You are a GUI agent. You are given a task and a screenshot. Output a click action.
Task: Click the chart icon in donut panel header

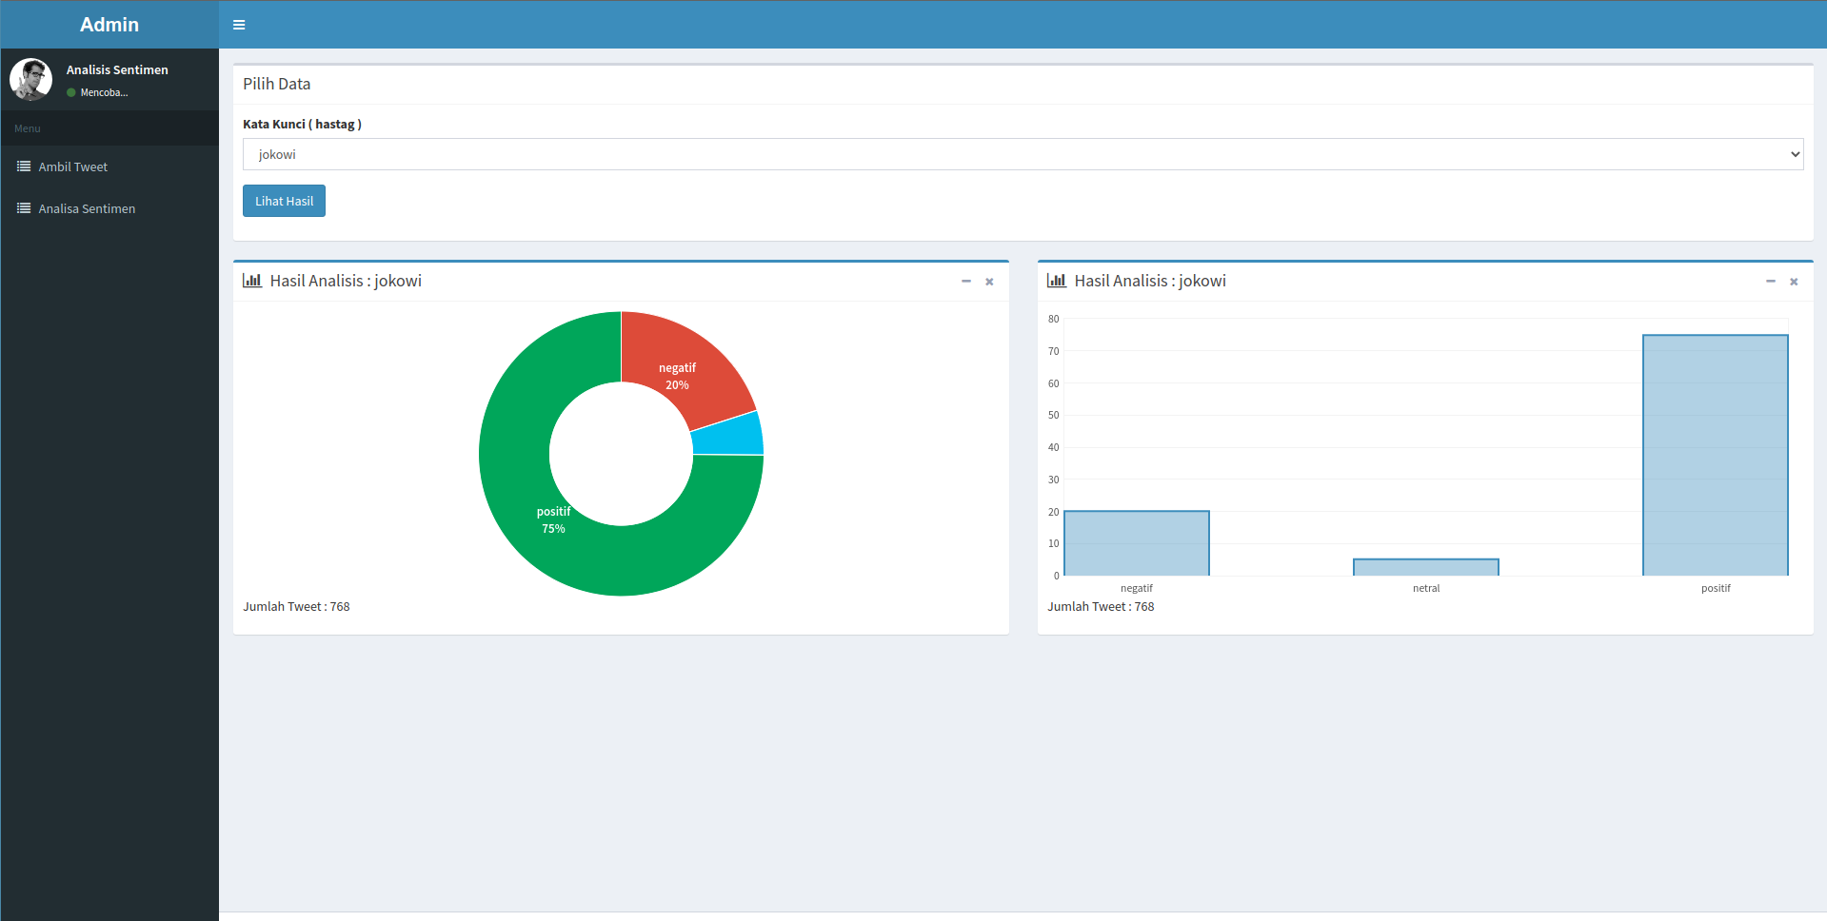click(x=252, y=281)
